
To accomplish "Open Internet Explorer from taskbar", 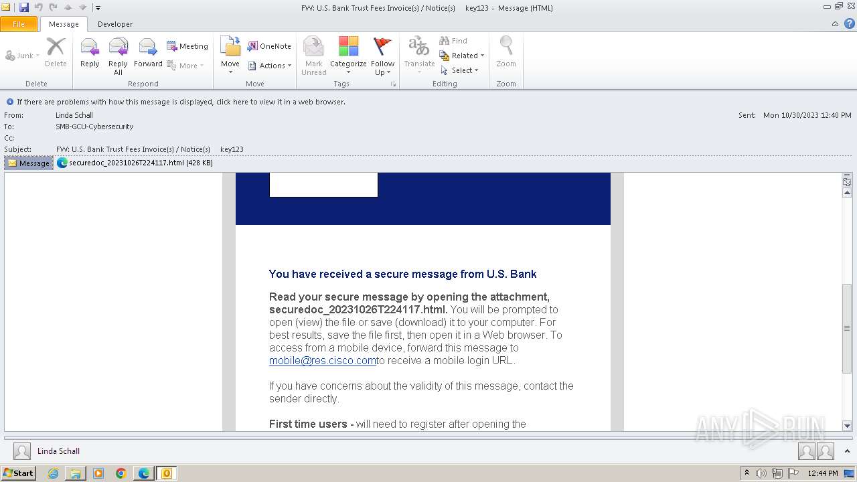I will click(x=53, y=473).
